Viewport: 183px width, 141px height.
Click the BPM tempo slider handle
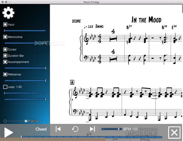[x=119, y=129]
